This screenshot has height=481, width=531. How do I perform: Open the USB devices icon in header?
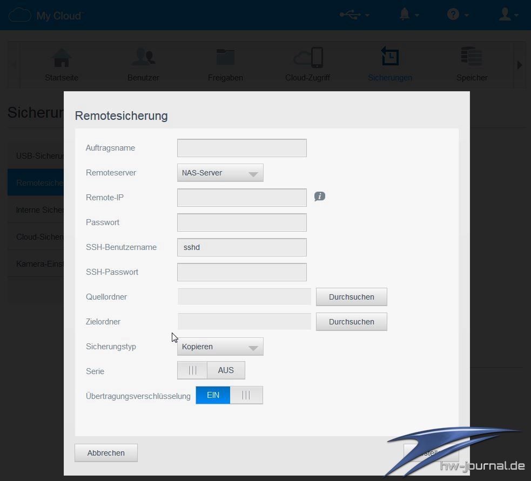[349, 15]
